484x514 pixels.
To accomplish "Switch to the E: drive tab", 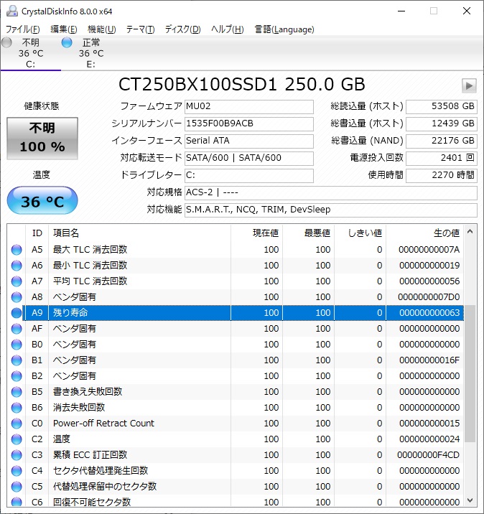I will pos(90,53).
